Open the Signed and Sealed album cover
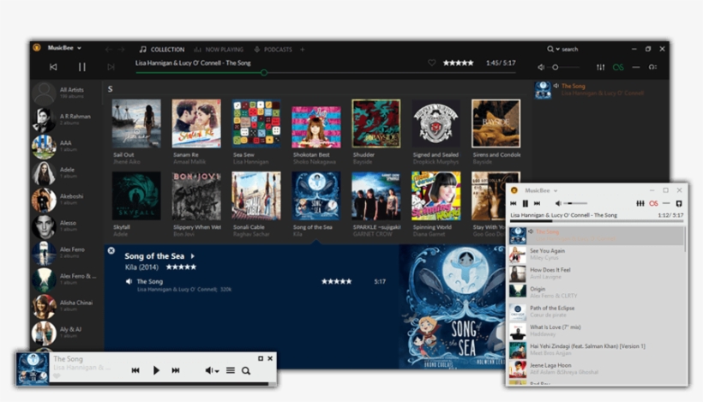Screen dimensions: 703x402 coord(436,123)
